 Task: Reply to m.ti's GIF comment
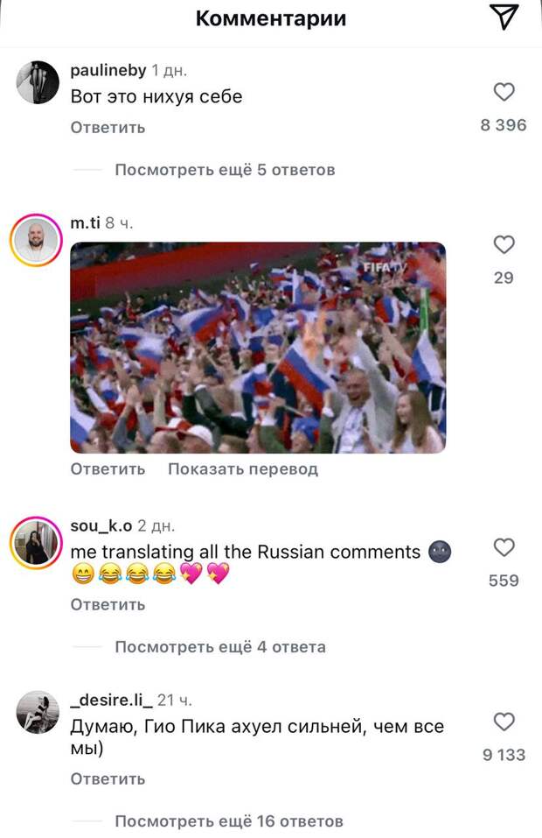click(x=108, y=469)
